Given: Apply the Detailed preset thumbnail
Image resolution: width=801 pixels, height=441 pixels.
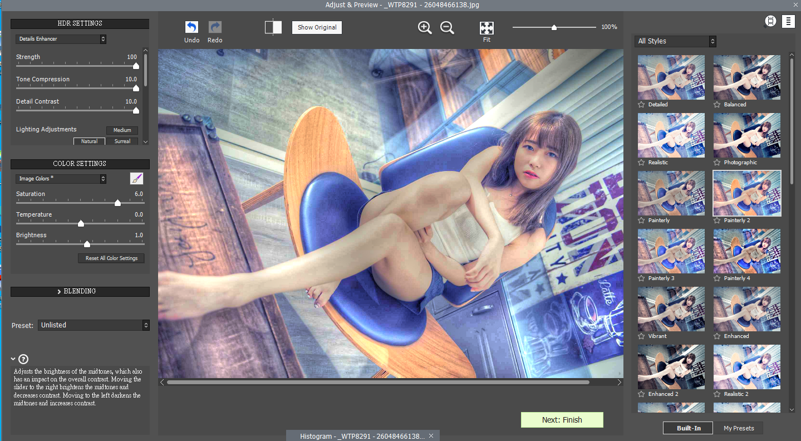Looking at the screenshot, I should pos(671,77).
